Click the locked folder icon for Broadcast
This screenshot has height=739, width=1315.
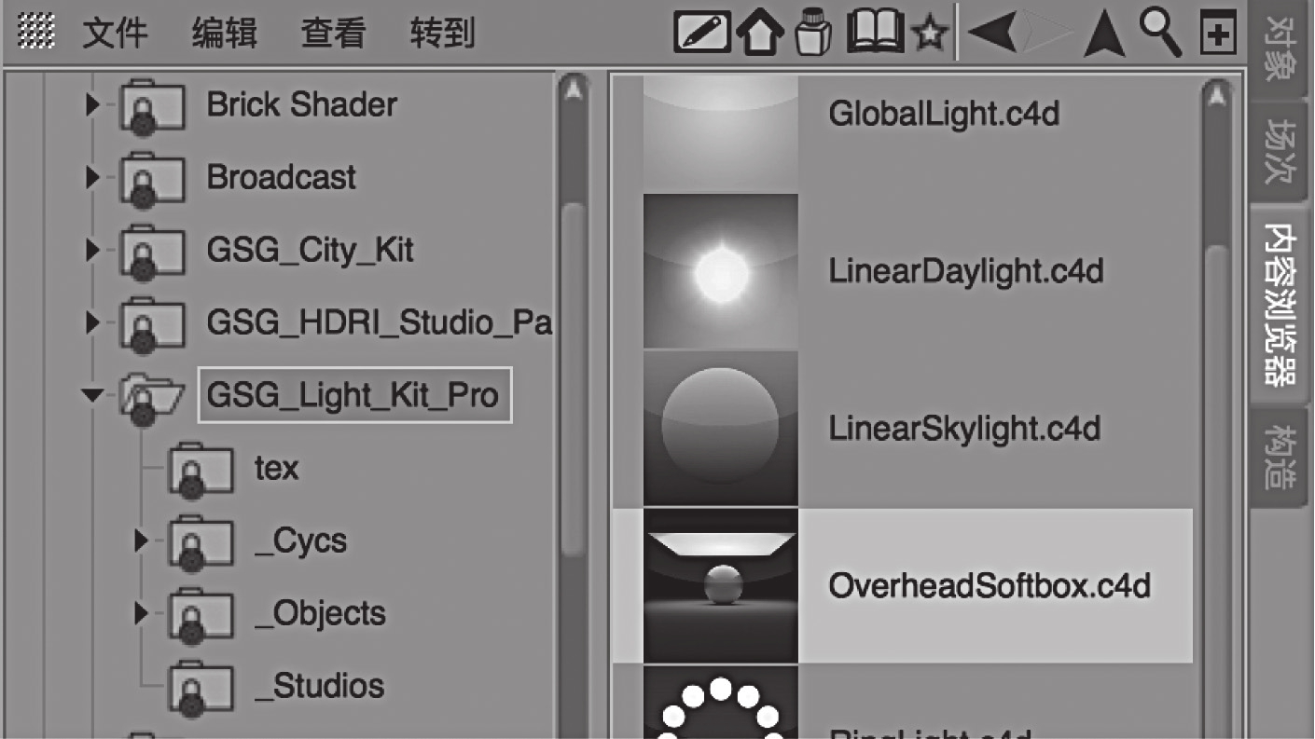point(151,182)
